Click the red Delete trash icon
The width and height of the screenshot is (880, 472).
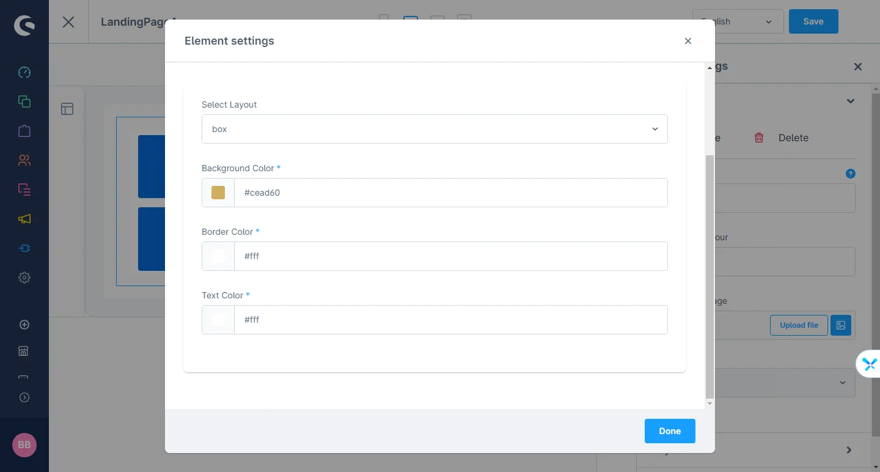759,138
